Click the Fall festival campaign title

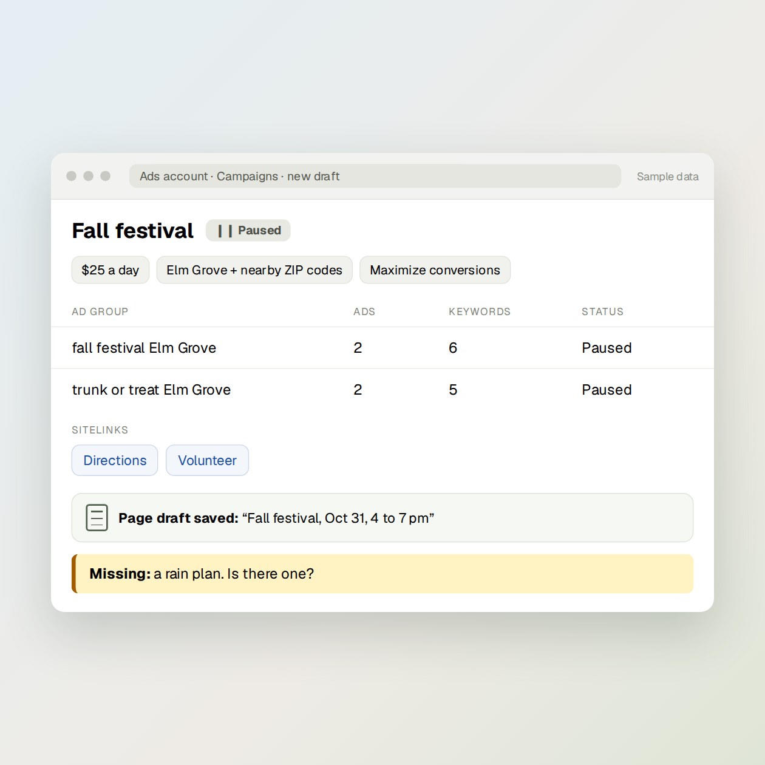132,231
